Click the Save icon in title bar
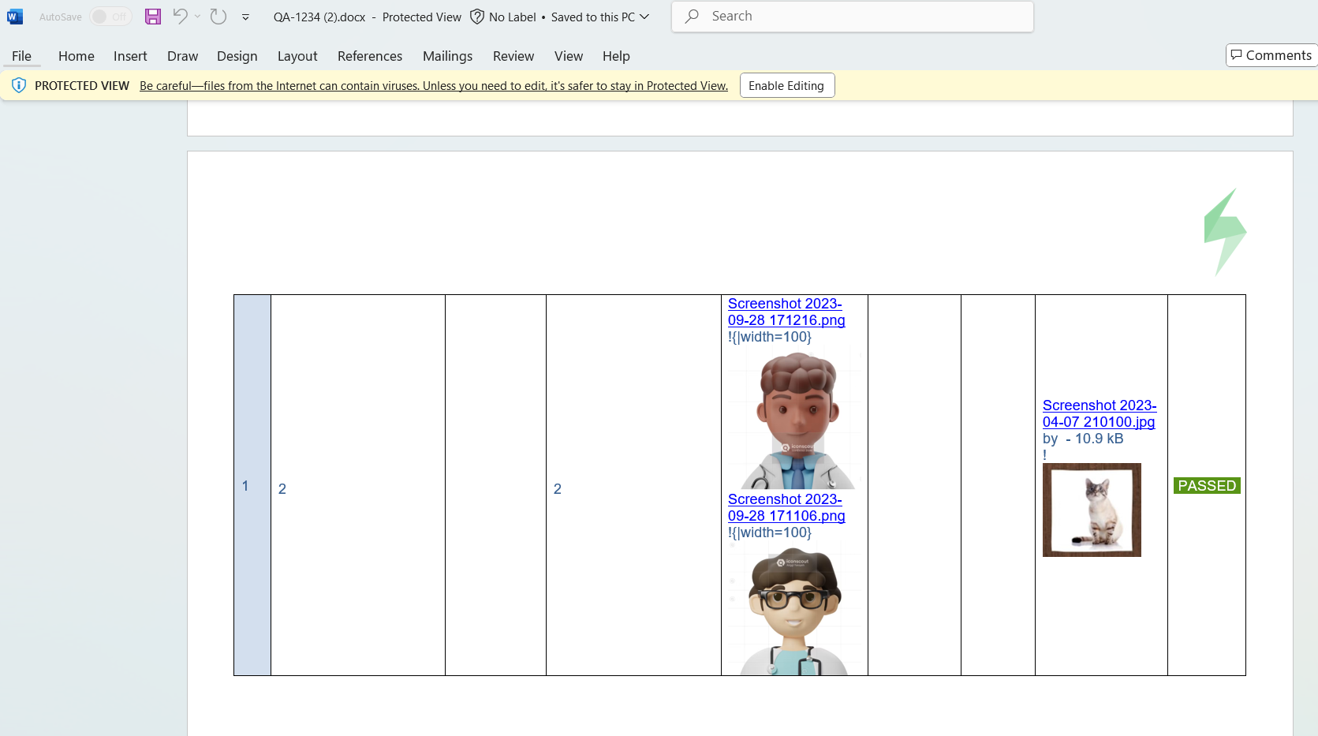This screenshot has width=1318, height=736. 153,17
